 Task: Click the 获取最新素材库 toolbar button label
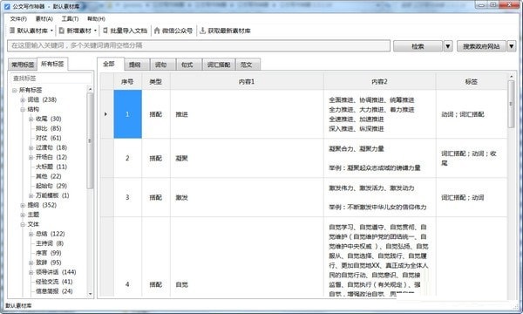[x=229, y=31]
